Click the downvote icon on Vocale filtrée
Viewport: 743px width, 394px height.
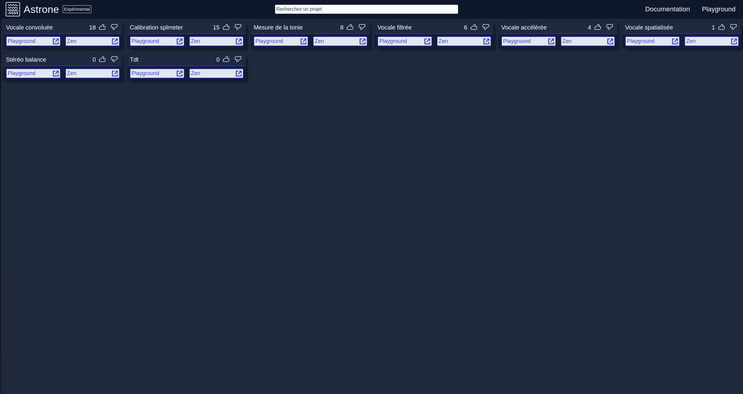click(485, 27)
